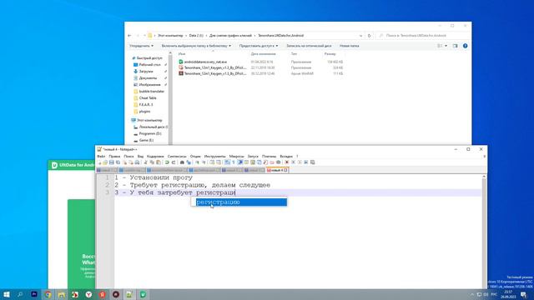Open the notification center in system tray
Viewport: 534px width, 300px height.
pyautogui.click(x=523, y=294)
